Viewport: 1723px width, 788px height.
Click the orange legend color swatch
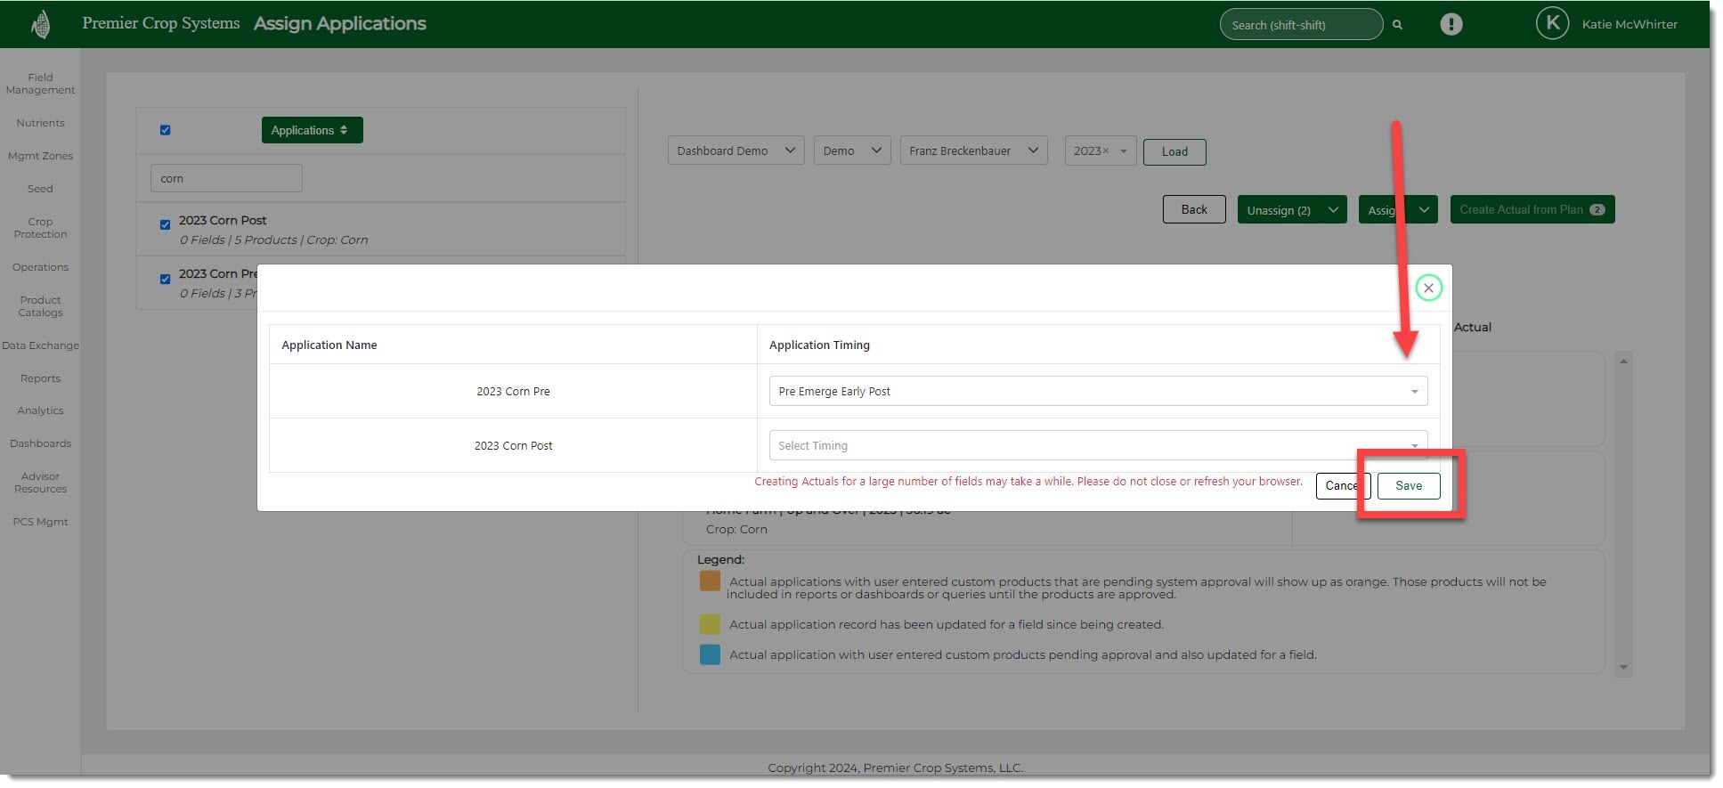click(x=710, y=581)
